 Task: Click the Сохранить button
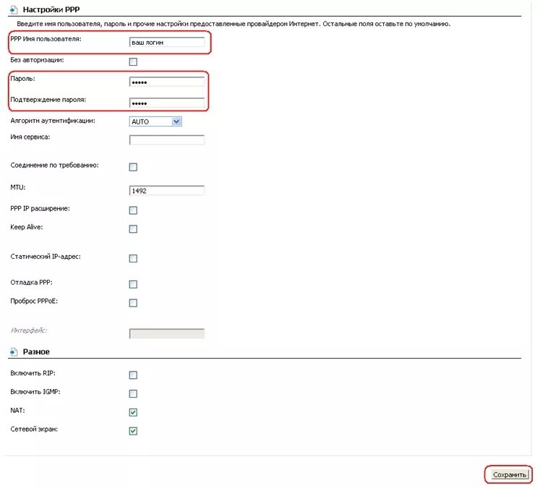509,474
